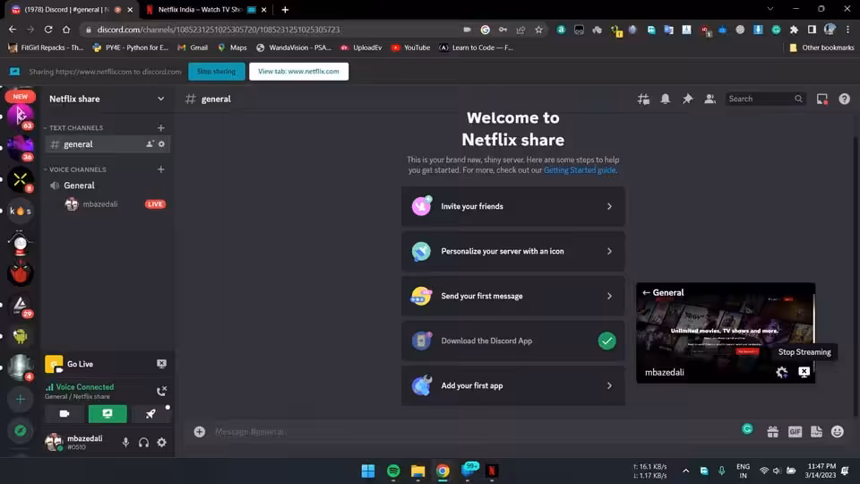Open the GIF picker
This screenshot has width=860, height=484.
(x=795, y=432)
